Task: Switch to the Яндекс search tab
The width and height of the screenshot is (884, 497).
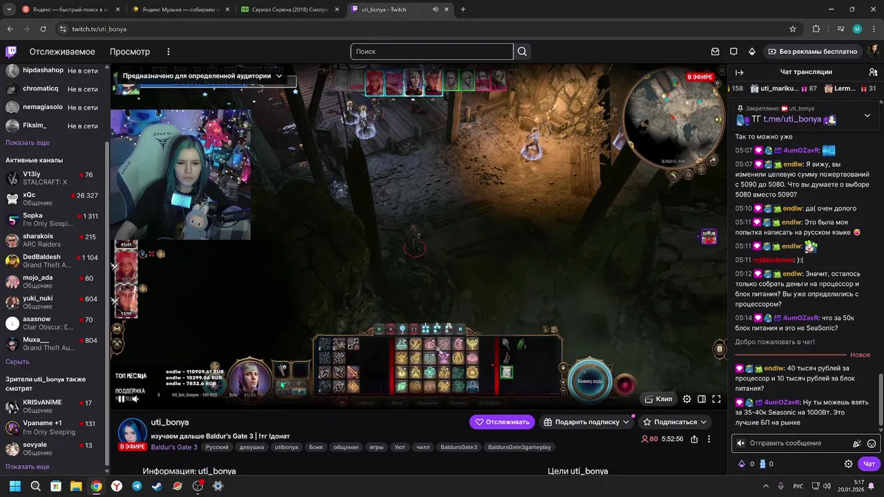Action: tap(69, 10)
